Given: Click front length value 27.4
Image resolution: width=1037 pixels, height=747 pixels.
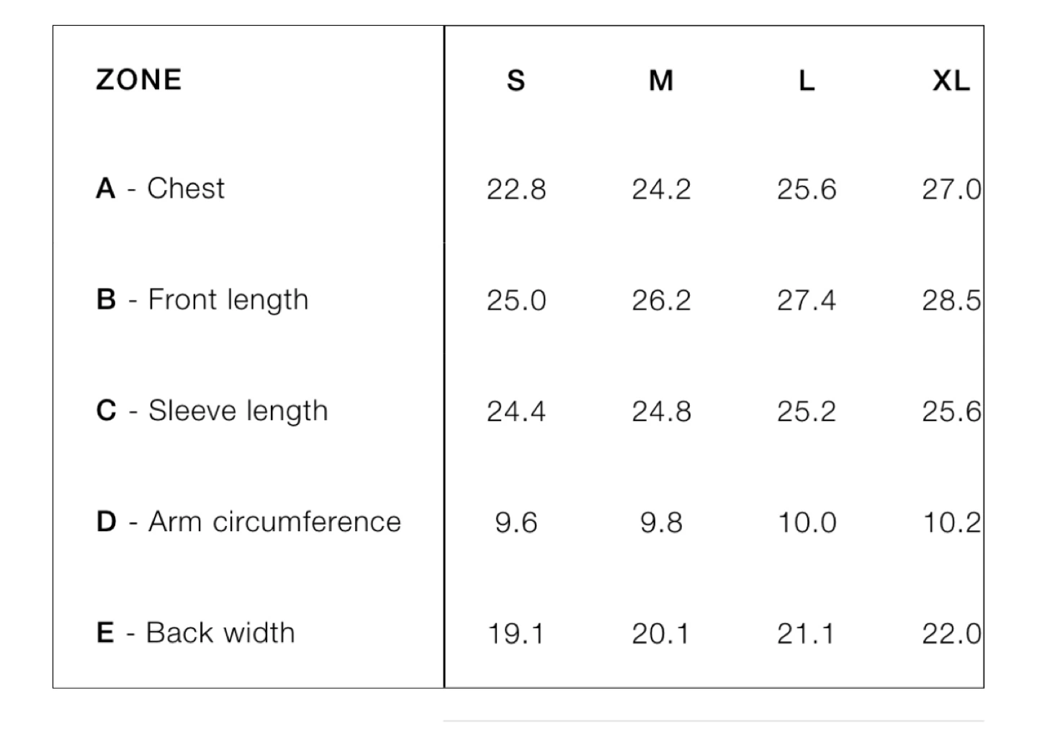Looking at the screenshot, I should [x=807, y=300].
